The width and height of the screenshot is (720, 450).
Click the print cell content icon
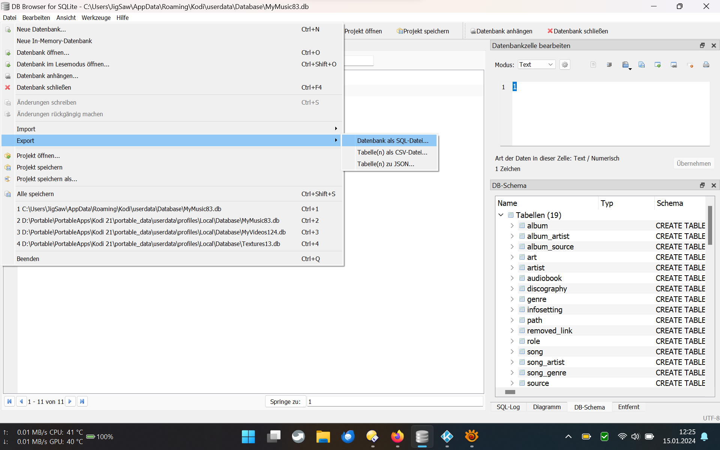[x=706, y=65]
